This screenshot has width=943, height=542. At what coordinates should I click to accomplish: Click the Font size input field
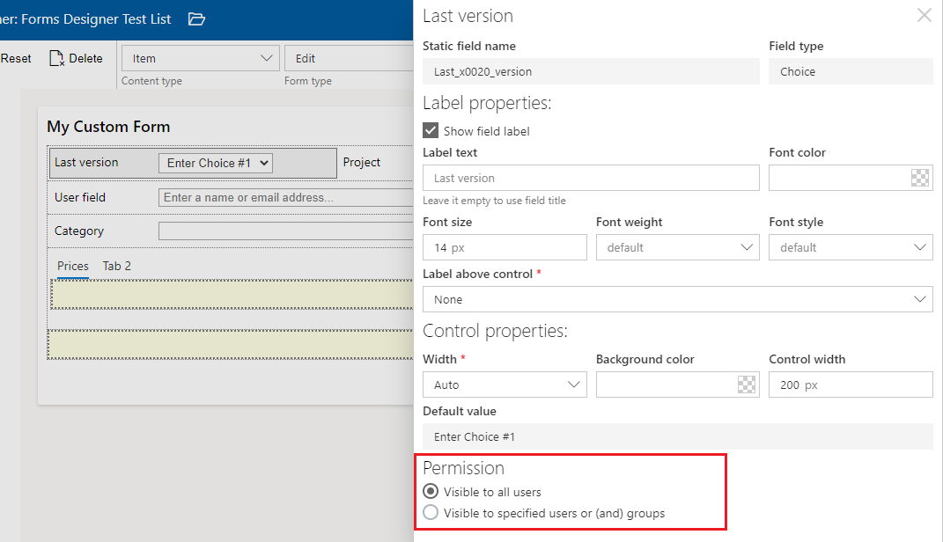coord(505,247)
